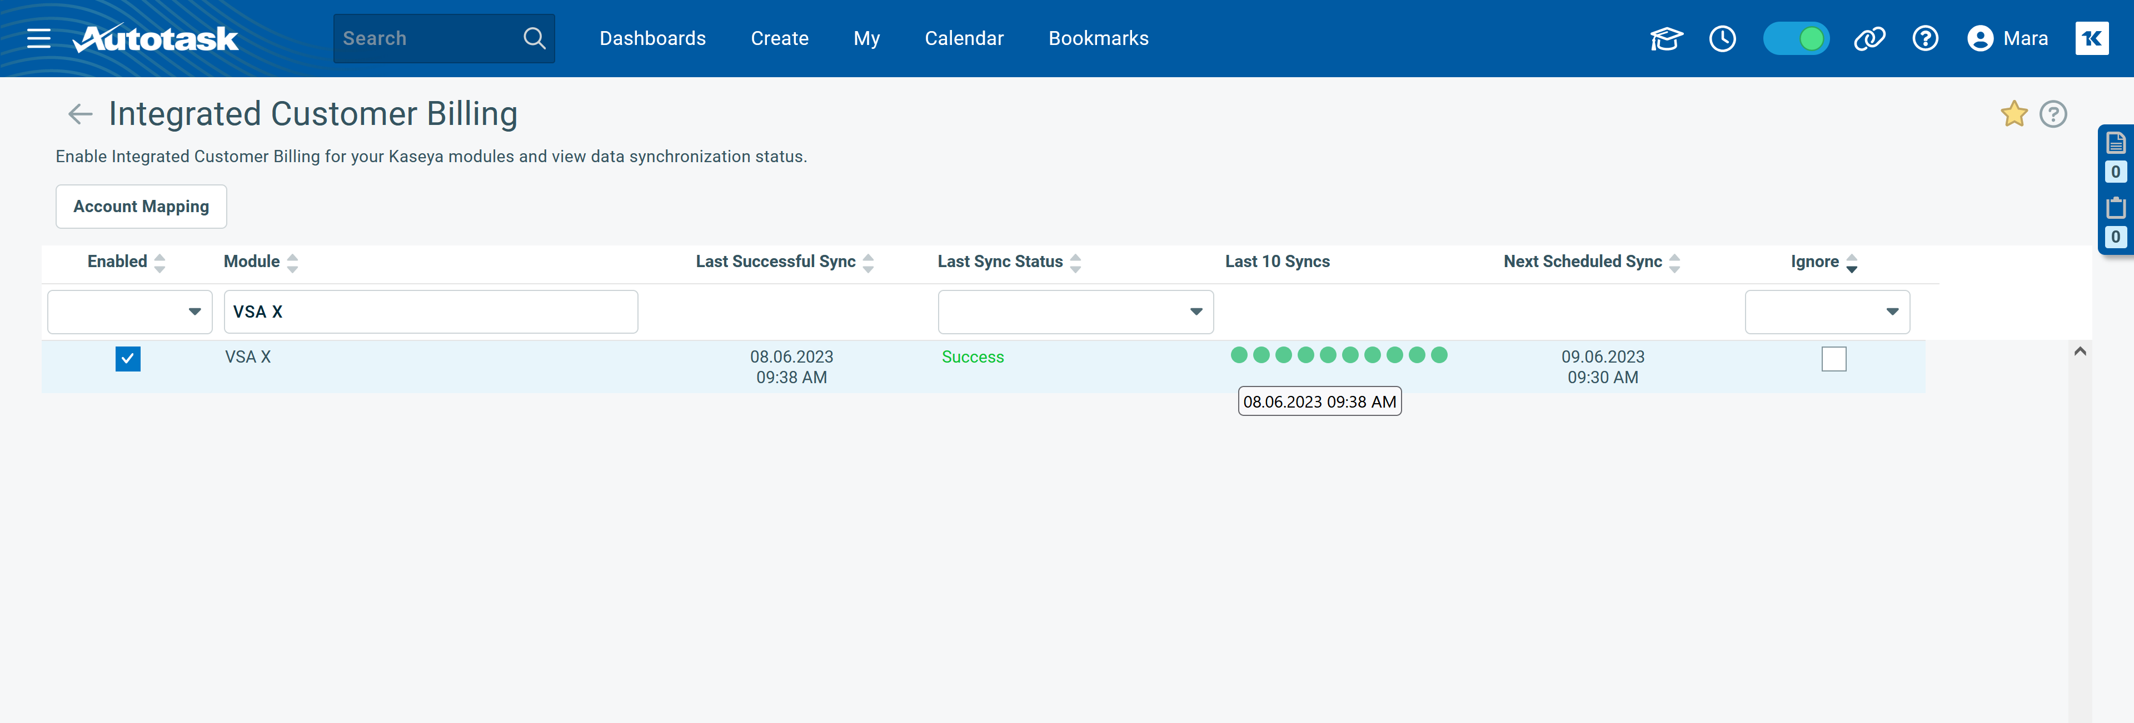Open the Bookmarks menu

[1098, 38]
